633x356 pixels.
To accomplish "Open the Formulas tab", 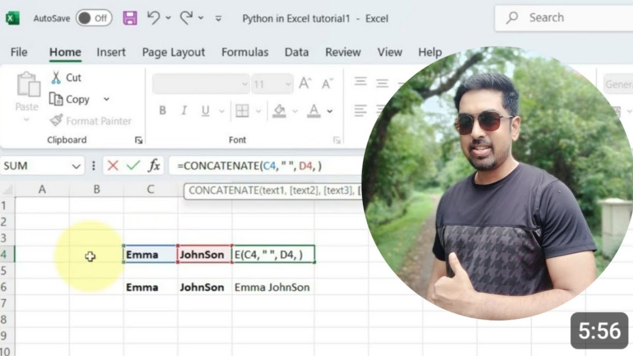I will click(245, 52).
